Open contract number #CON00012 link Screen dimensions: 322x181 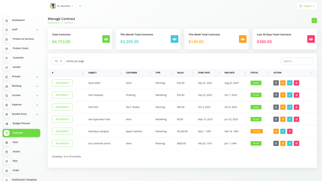[x=62, y=107]
